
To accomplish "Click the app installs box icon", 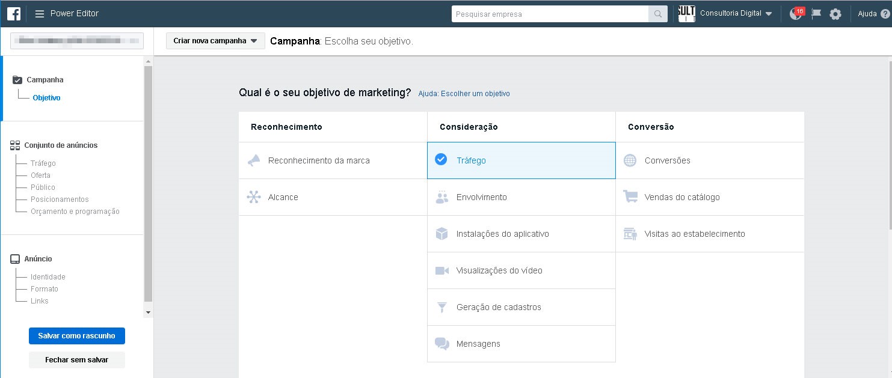I will 442,234.
